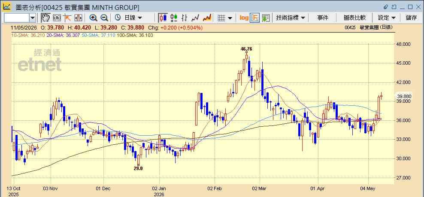This screenshot has height=197, width=424.
Task: Toggle the legend display button beside log
Action: (255, 18)
